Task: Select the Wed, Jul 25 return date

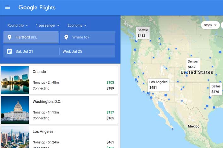Action: pos(87,52)
